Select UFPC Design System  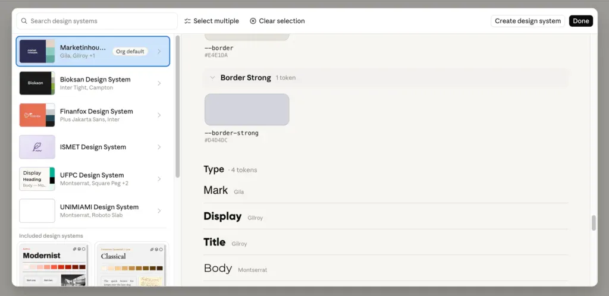93,179
